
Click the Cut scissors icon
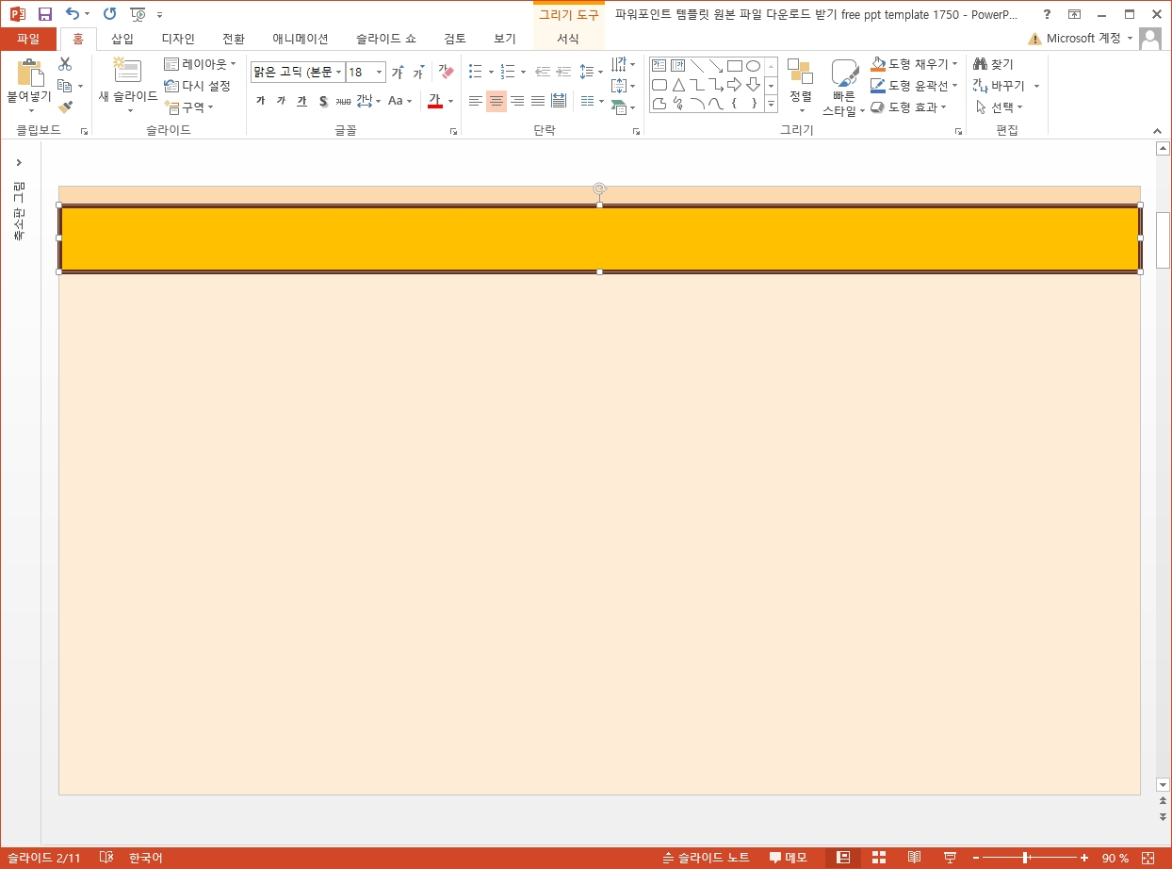65,64
